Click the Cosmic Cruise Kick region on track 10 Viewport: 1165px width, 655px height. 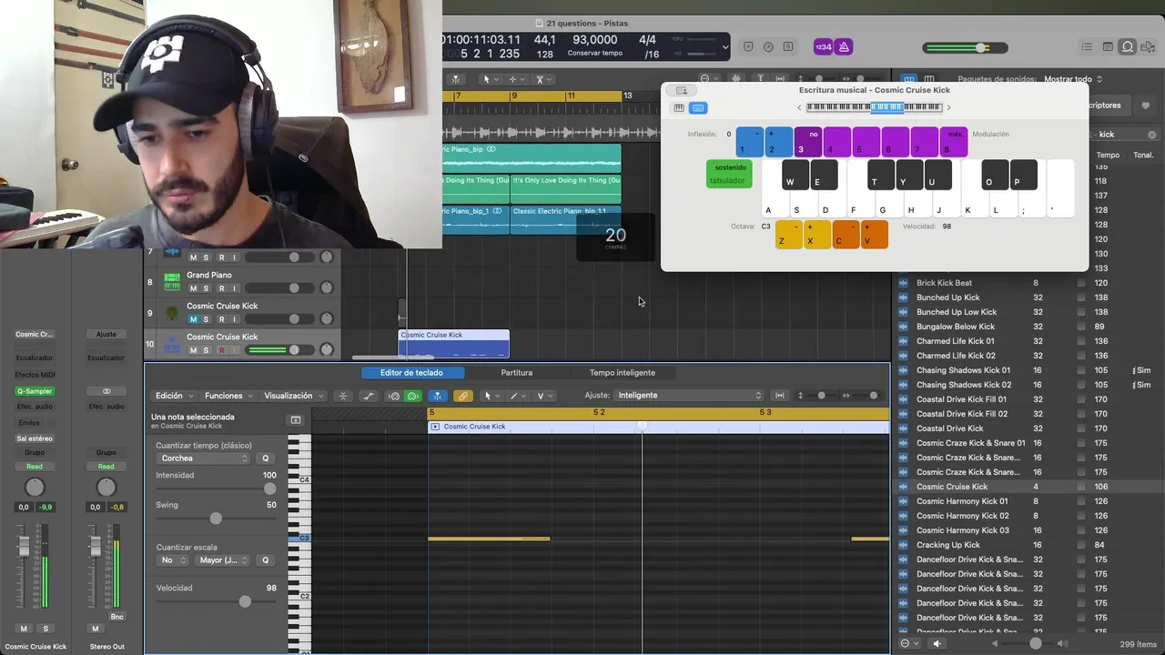tap(454, 343)
